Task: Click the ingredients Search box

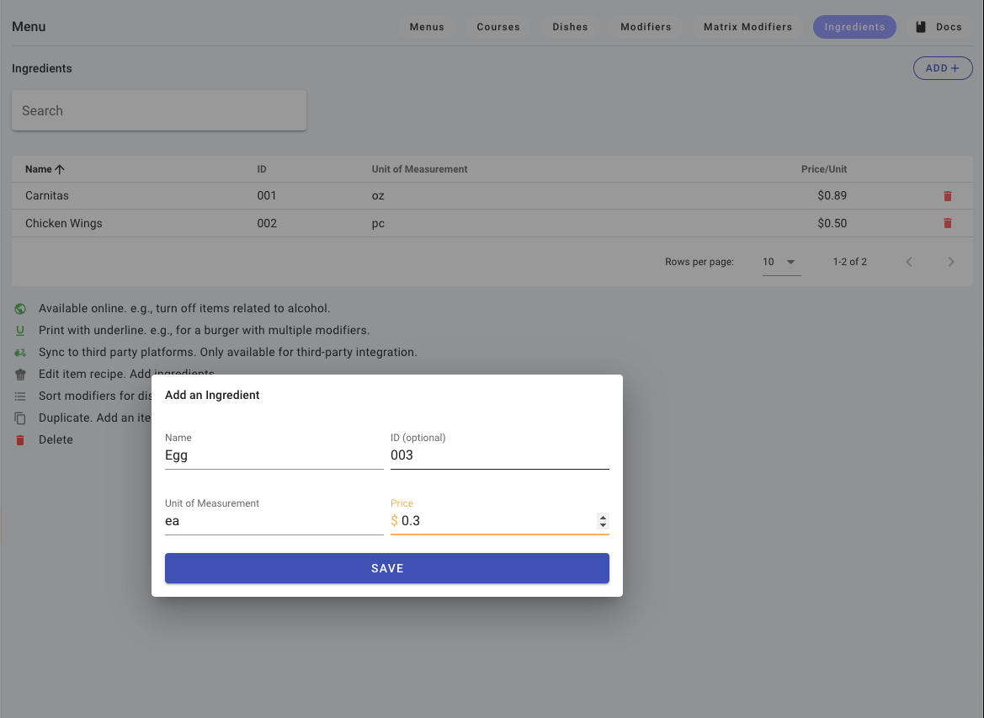Action: point(159,111)
